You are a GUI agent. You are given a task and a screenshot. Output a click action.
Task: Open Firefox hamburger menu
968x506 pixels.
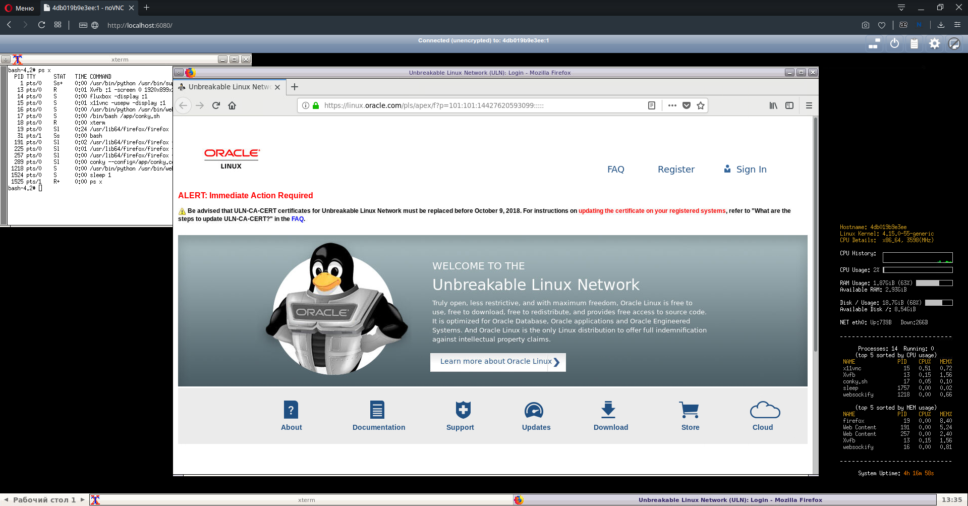click(x=809, y=105)
